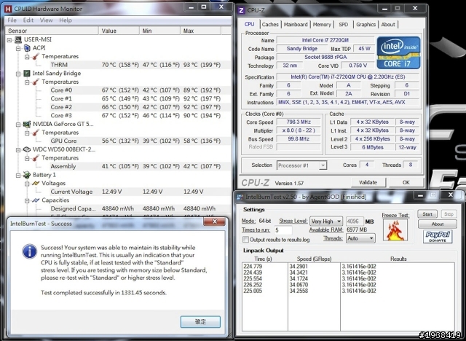This screenshot has width=466, height=341.
Task: Click the CPU tab in CPU-Z
Action: [249, 24]
